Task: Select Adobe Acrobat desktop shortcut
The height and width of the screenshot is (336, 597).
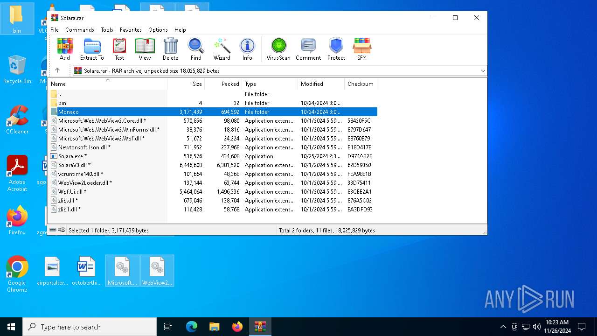Action: [x=17, y=174]
